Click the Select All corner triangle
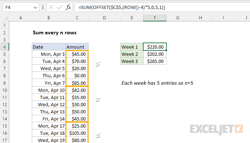250x143 pixels. (6, 18)
